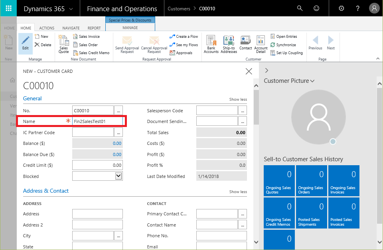383x250 pixels.
Task: Open the settings gear icon
Action: [342, 8]
